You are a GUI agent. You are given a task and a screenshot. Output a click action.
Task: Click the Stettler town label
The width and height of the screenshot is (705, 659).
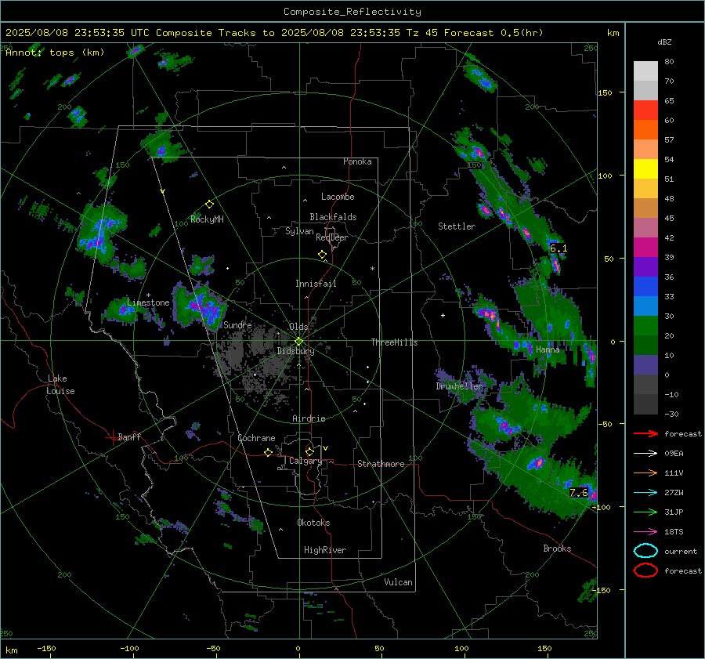(x=457, y=226)
